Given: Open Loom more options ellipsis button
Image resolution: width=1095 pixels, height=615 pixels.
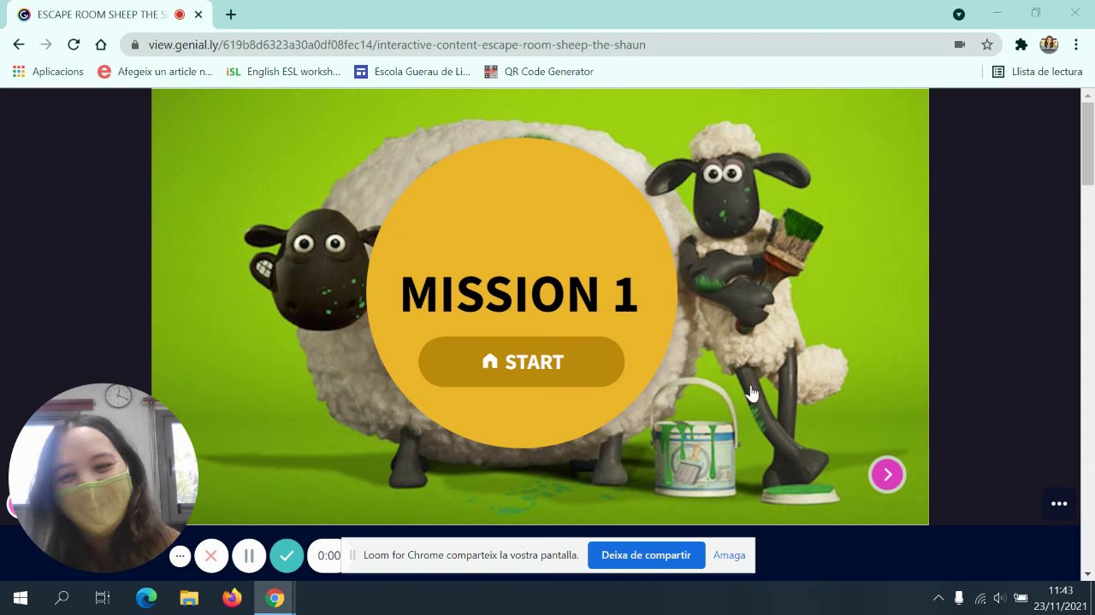Looking at the screenshot, I should tap(180, 556).
